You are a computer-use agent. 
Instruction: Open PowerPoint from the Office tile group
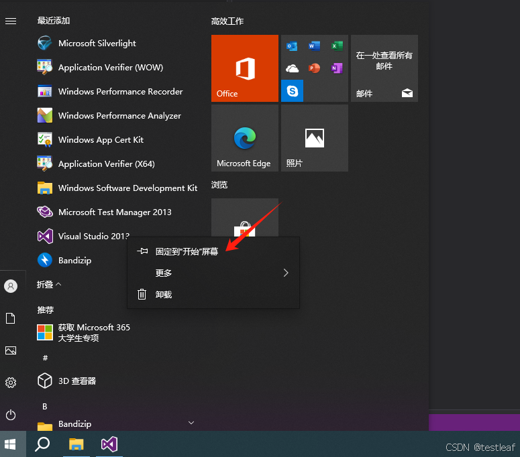pyautogui.click(x=315, y=68)
